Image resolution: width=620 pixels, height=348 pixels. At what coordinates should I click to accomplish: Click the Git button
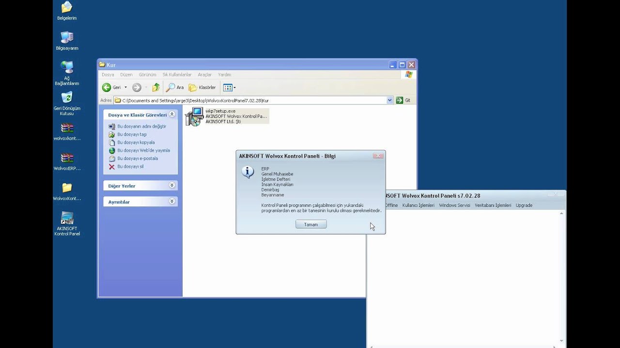(x=403, y=101)
